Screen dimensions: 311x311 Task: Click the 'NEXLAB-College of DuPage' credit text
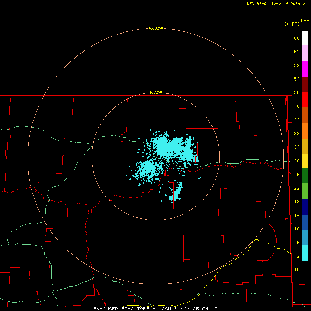[276, 4]
